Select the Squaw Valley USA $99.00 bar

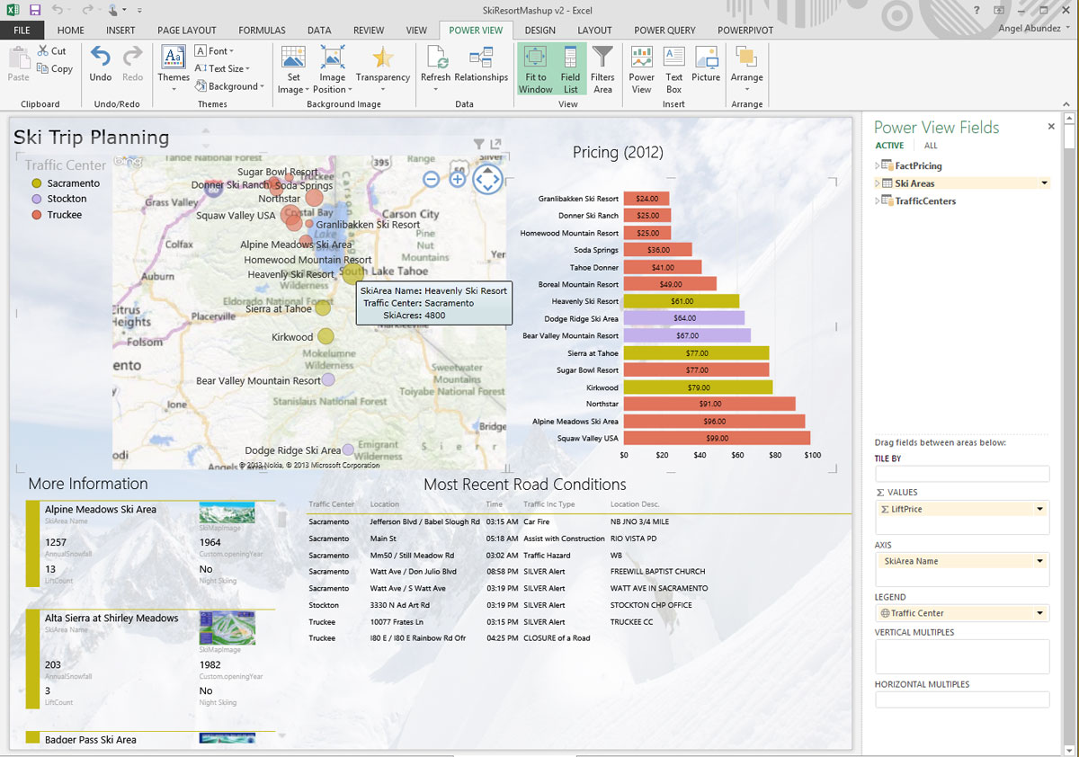tap(717, 439)
